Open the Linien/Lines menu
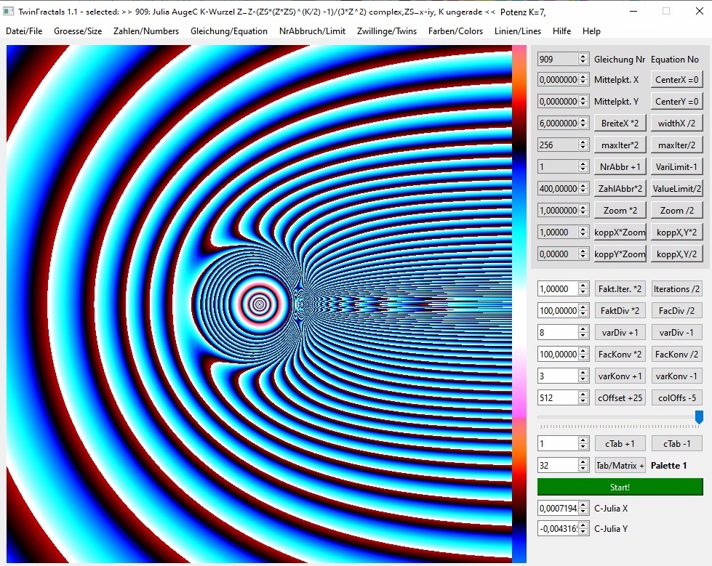 point(518,31)
